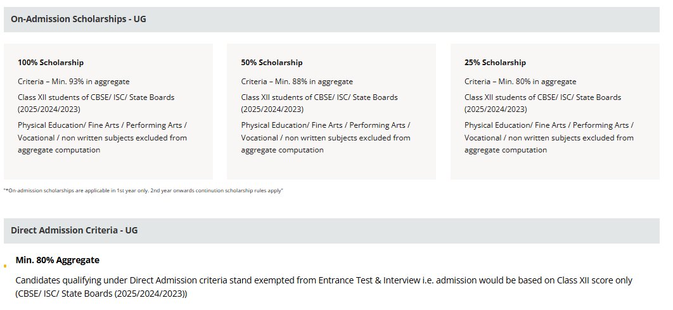Click the excluded subjects note in 50% card
673x310 pixels.
[x=326, y=138]
